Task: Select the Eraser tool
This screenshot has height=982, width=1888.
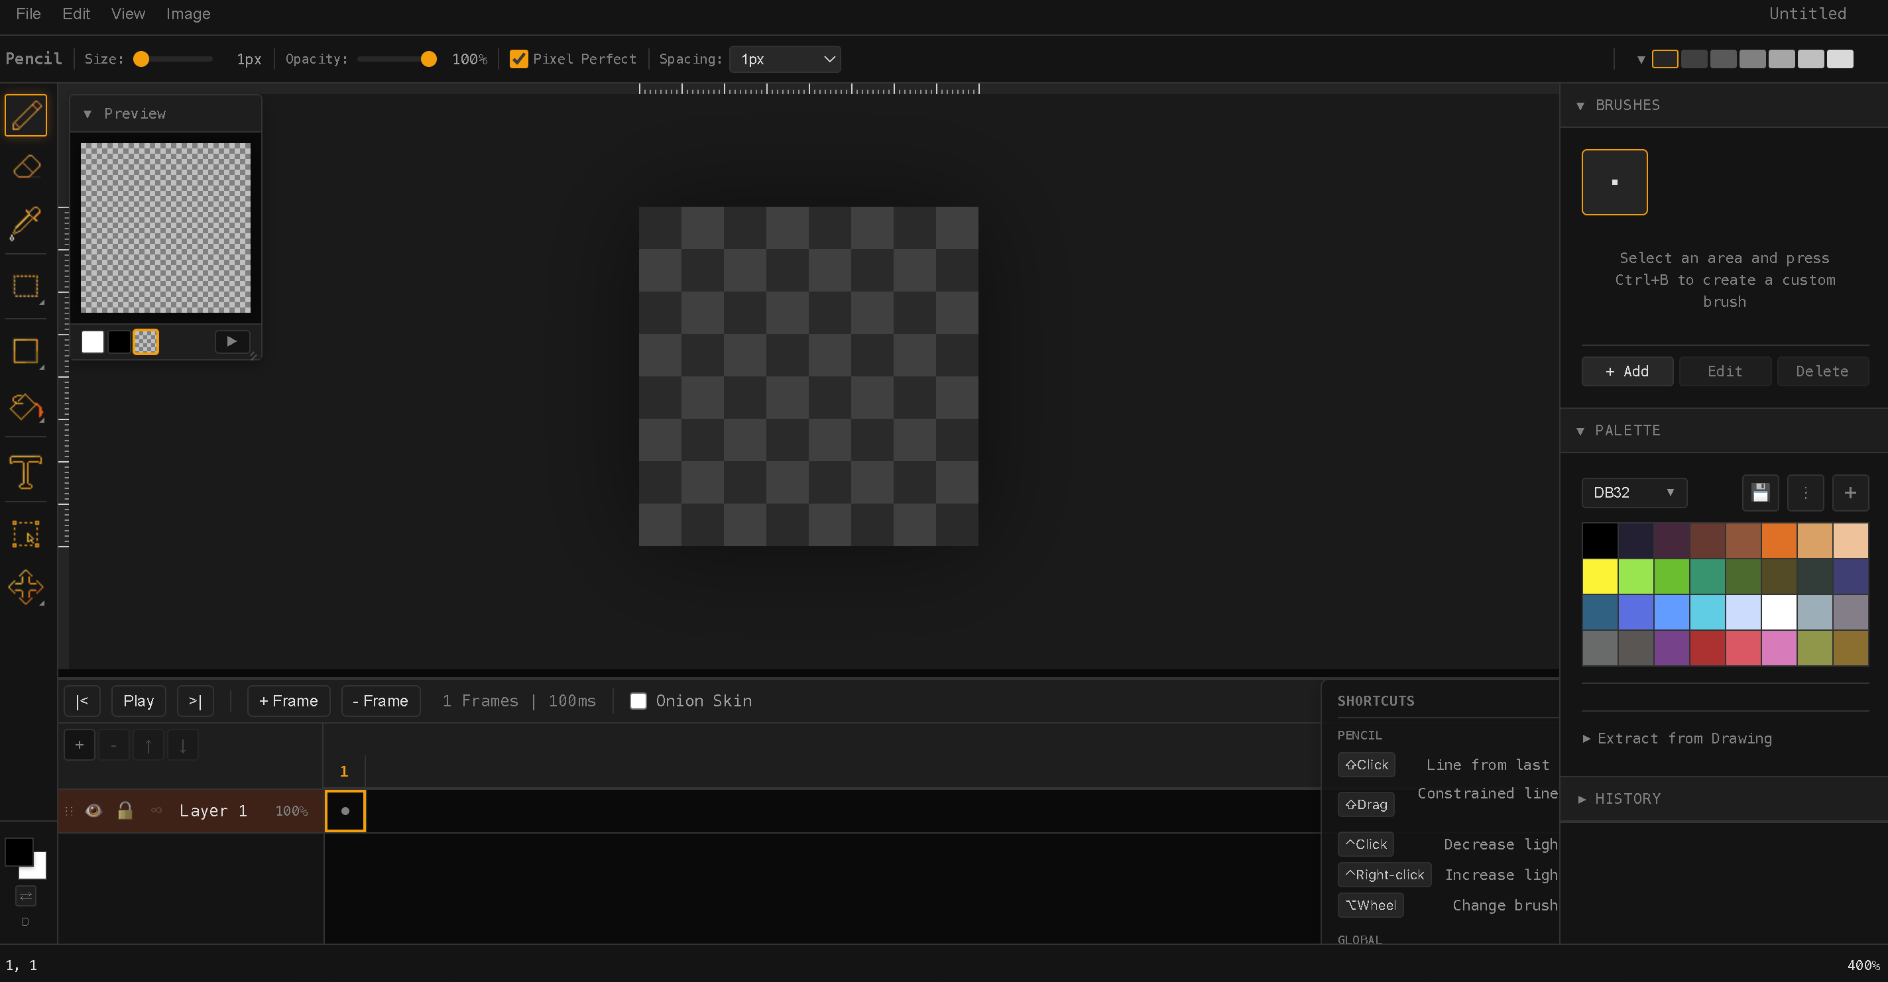Action: (x=27, y=167)
